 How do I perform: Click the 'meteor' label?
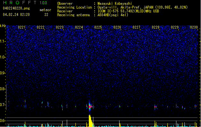[45, 10]
